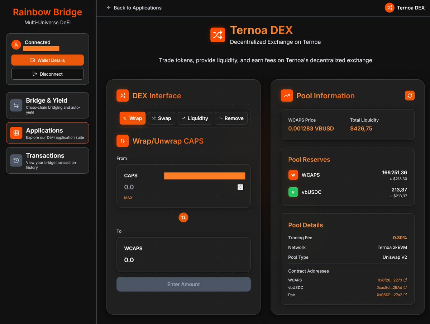The image size is (430, 324).
Task: Click the Enter Amount button
Action: pos(183,284)
